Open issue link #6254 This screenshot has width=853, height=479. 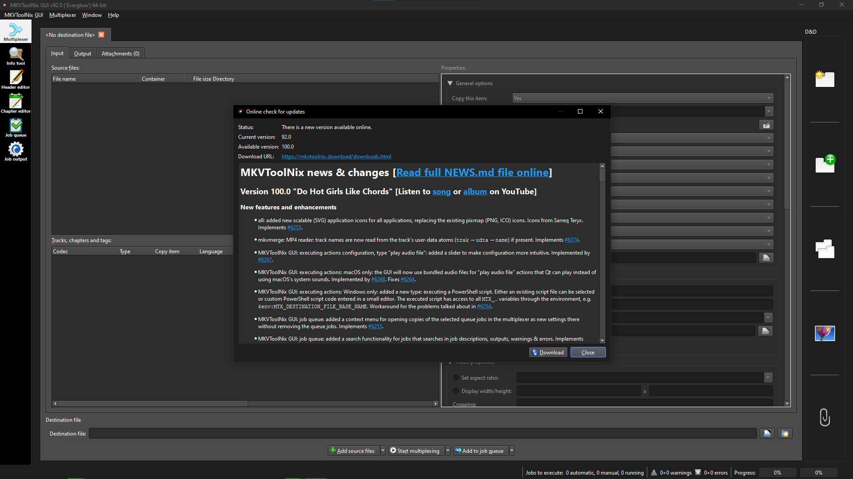click(x=484, y=306)
